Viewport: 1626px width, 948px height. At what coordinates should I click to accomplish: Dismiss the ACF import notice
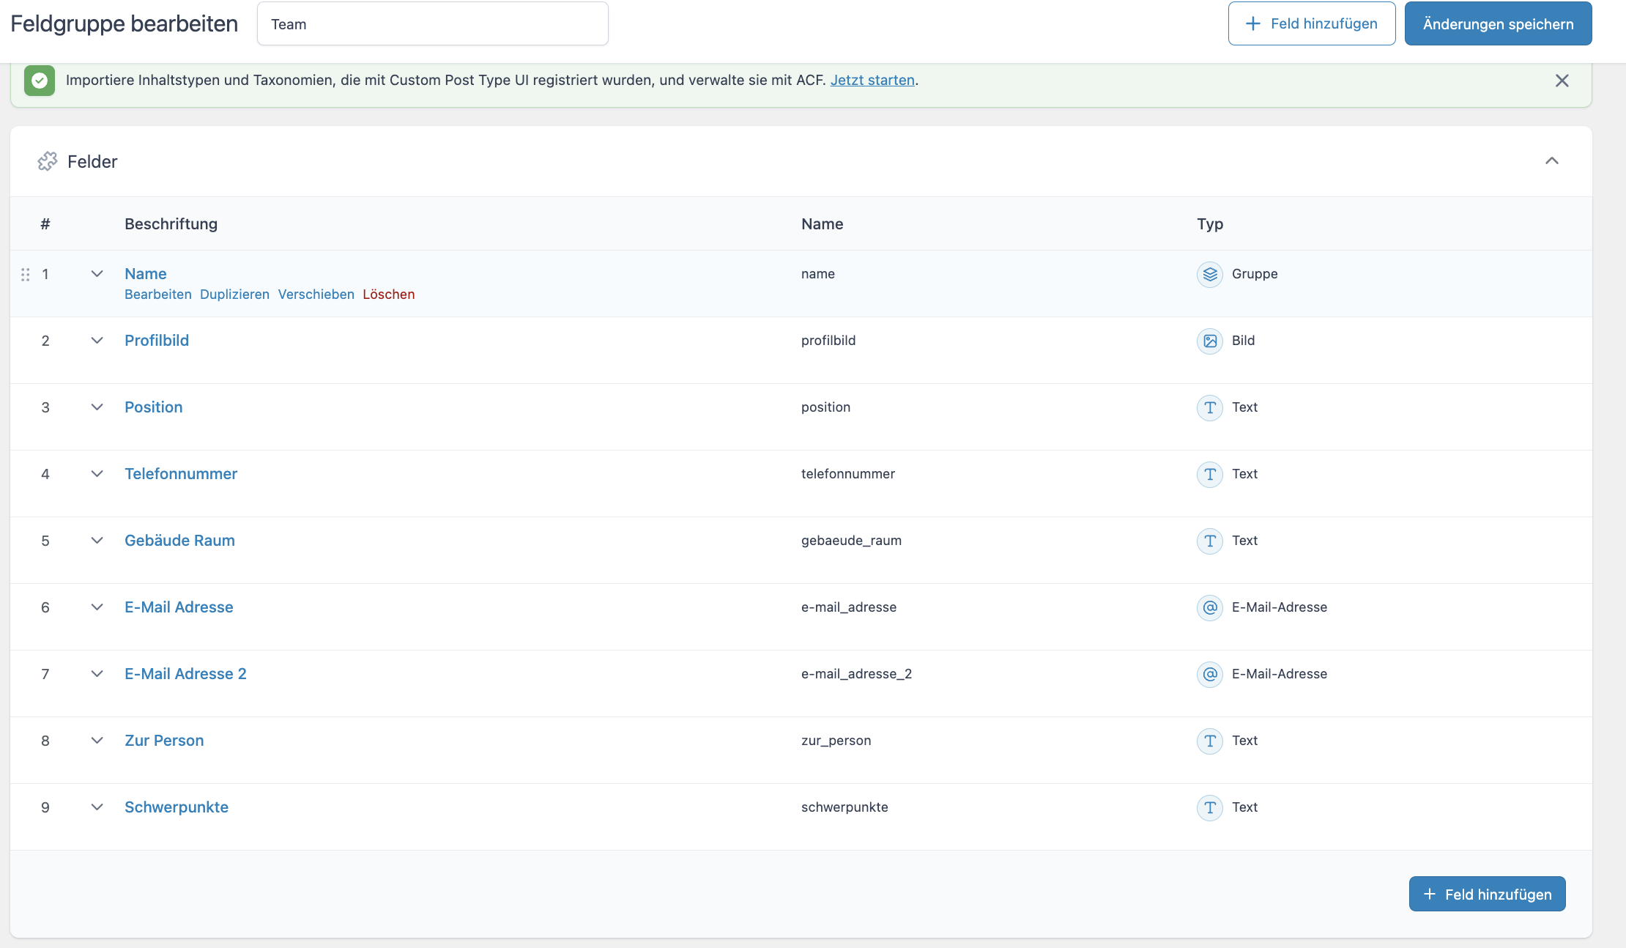click(x=1562, y=81)
